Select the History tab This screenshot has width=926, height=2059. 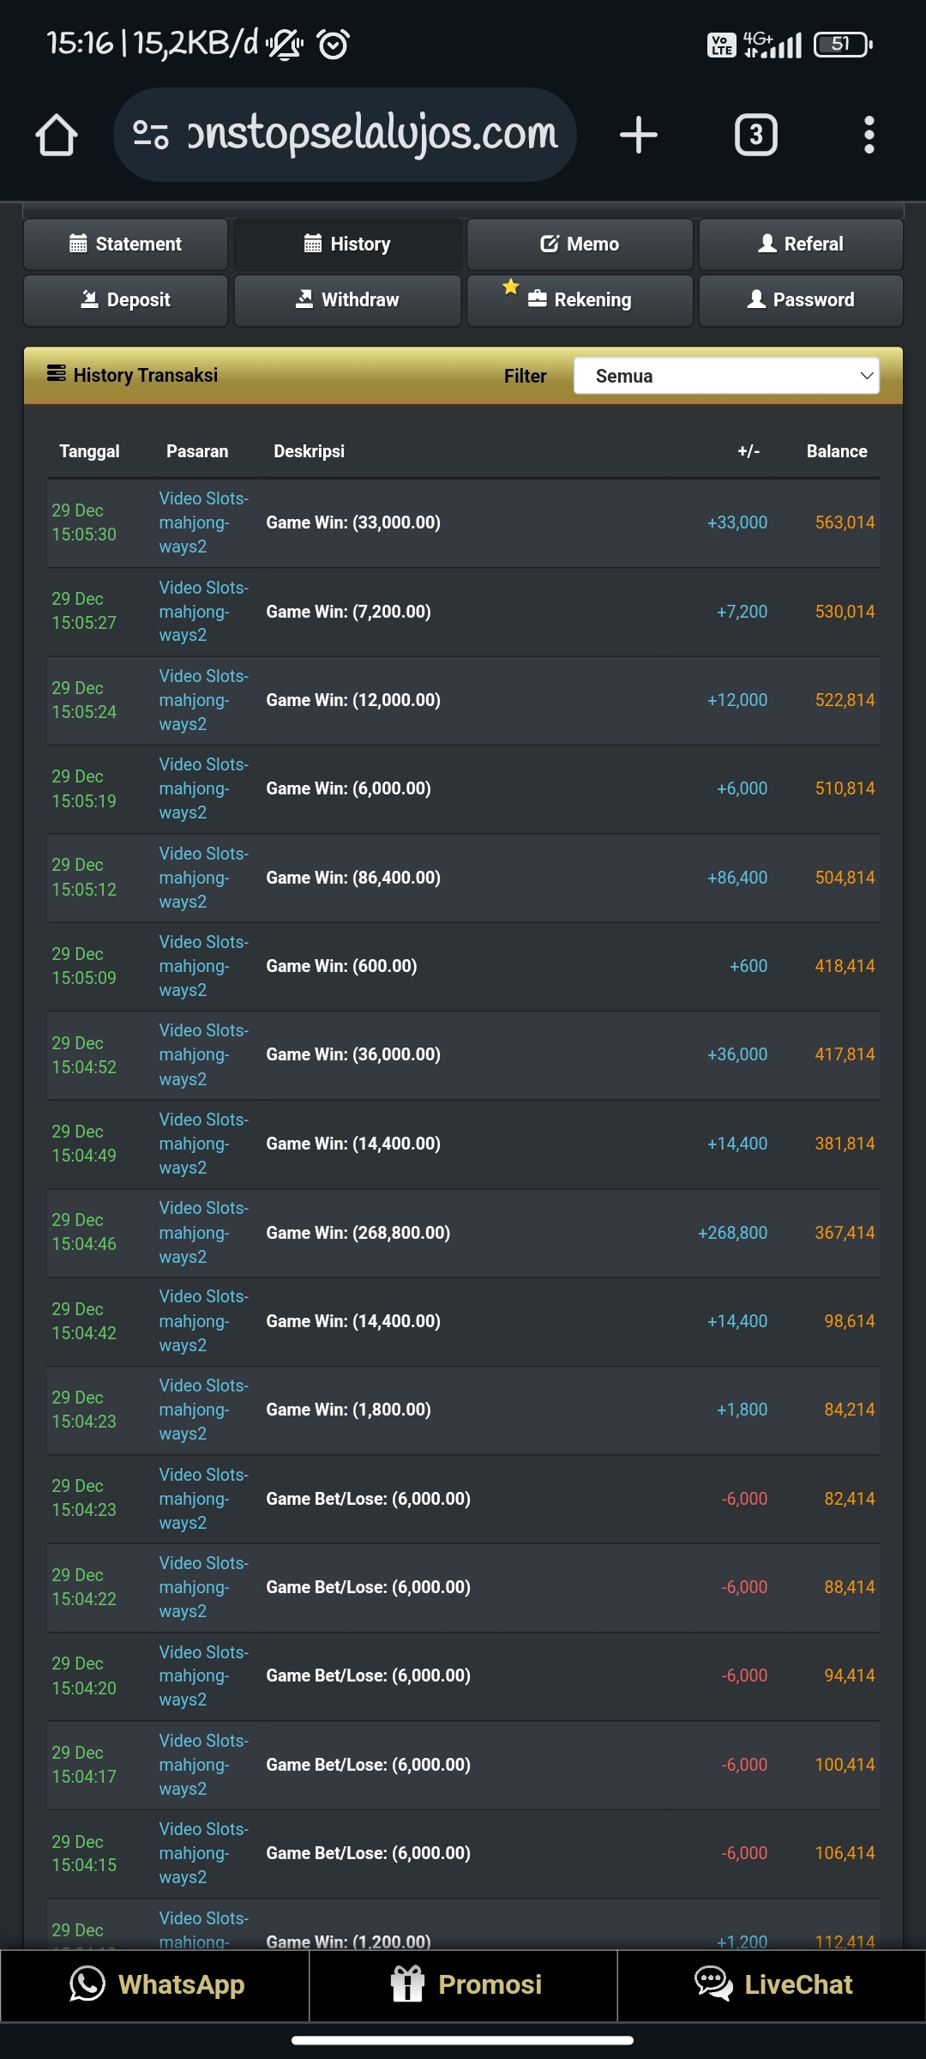pyautogui.click(x=347, y=245)
